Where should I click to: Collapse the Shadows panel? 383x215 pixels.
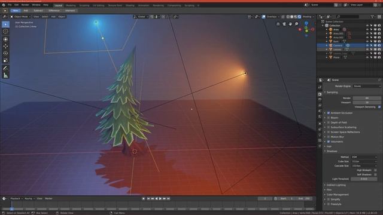332,151
